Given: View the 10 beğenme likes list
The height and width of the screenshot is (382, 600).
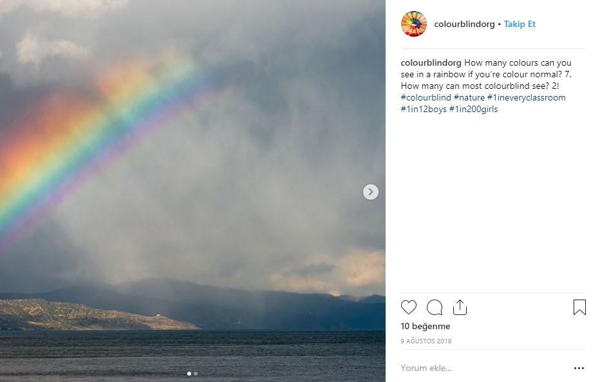Looking at the screenshot, I should pyautogui.click(x=425, y=326).
